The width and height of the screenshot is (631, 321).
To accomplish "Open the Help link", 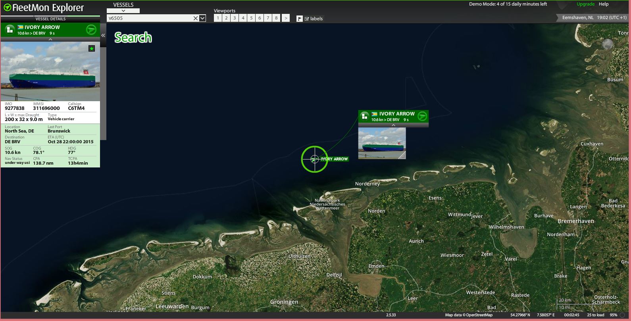I will pyautogui.click(x=604, y=4).
